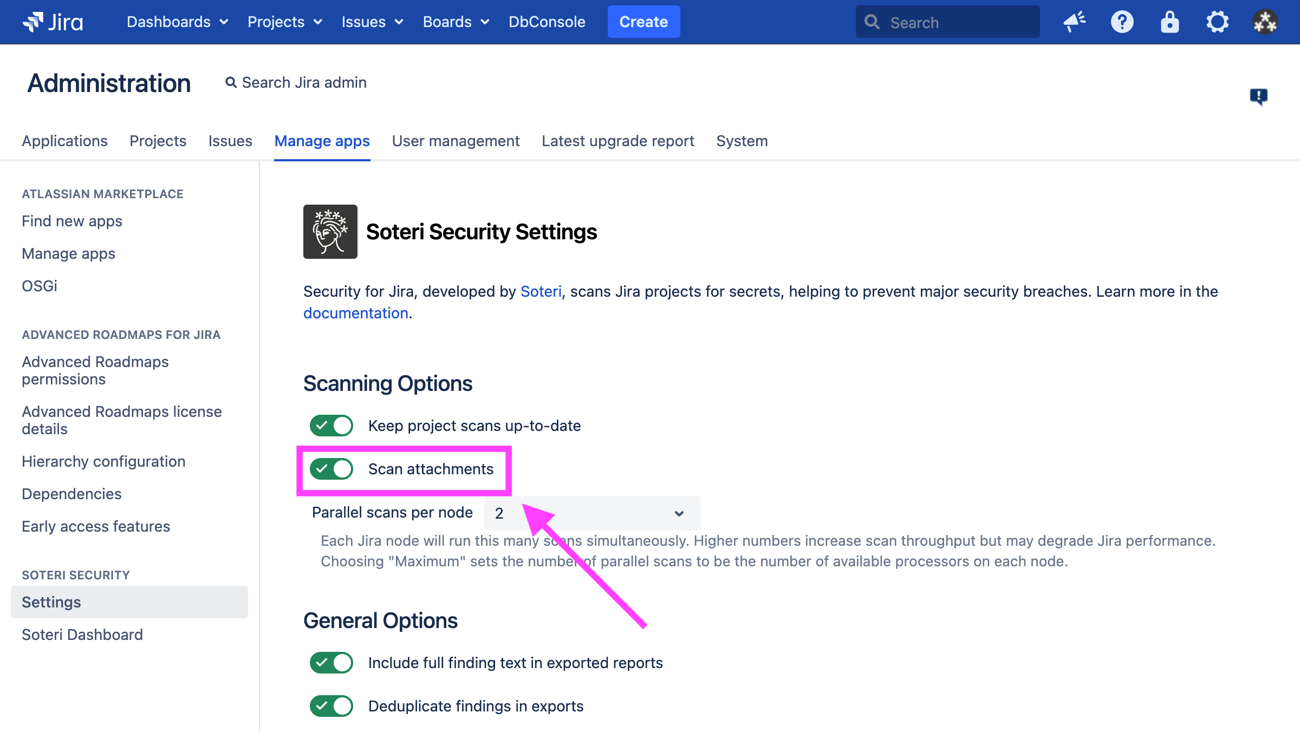Open the DbConsole menu item
The image size is (1300, 732).
pos(547,22)
